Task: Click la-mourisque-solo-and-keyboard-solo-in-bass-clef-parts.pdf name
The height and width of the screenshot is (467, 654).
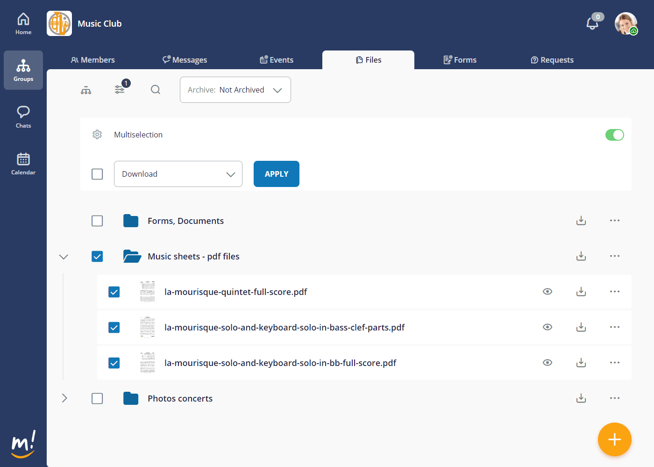Action: click(x=284, y=327)
